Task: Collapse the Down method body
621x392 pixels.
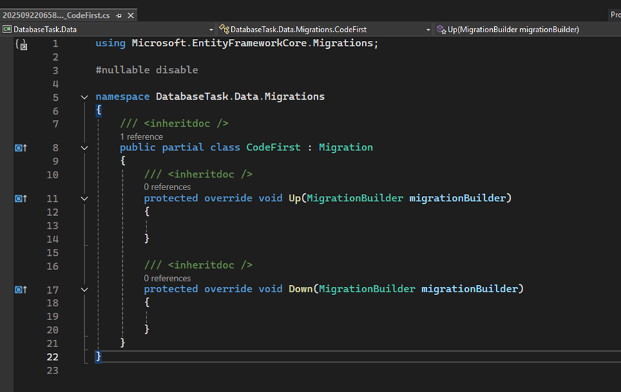Action: coord(84,290)
